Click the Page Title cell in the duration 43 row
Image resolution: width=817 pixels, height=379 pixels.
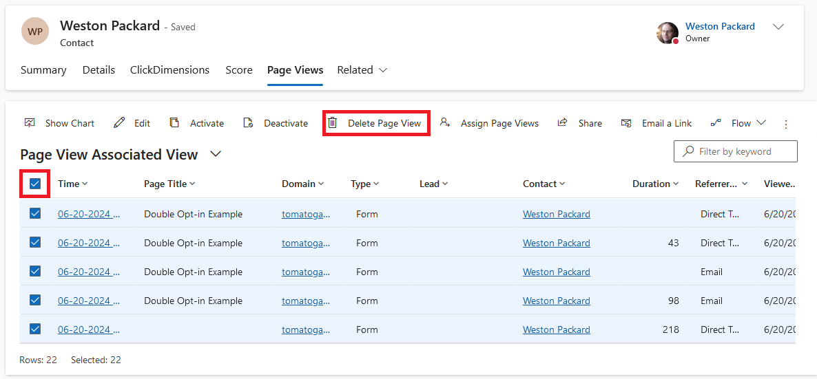pyautogui.click(x=194, y=243)
